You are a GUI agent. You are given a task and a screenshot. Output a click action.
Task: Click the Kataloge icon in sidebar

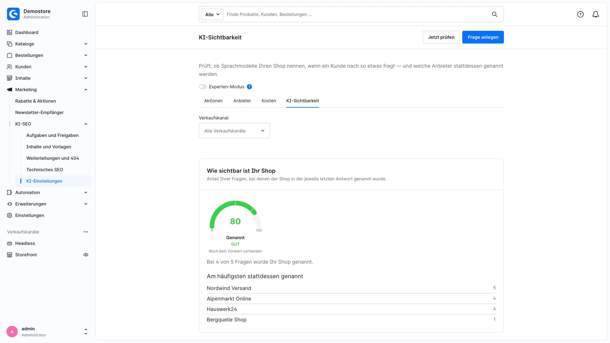pyautogui.click(x=10, y=44)
